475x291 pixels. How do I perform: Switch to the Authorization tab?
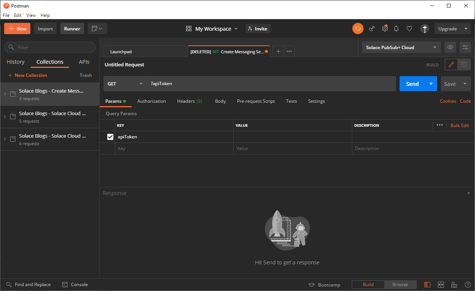tap(152, 101)
